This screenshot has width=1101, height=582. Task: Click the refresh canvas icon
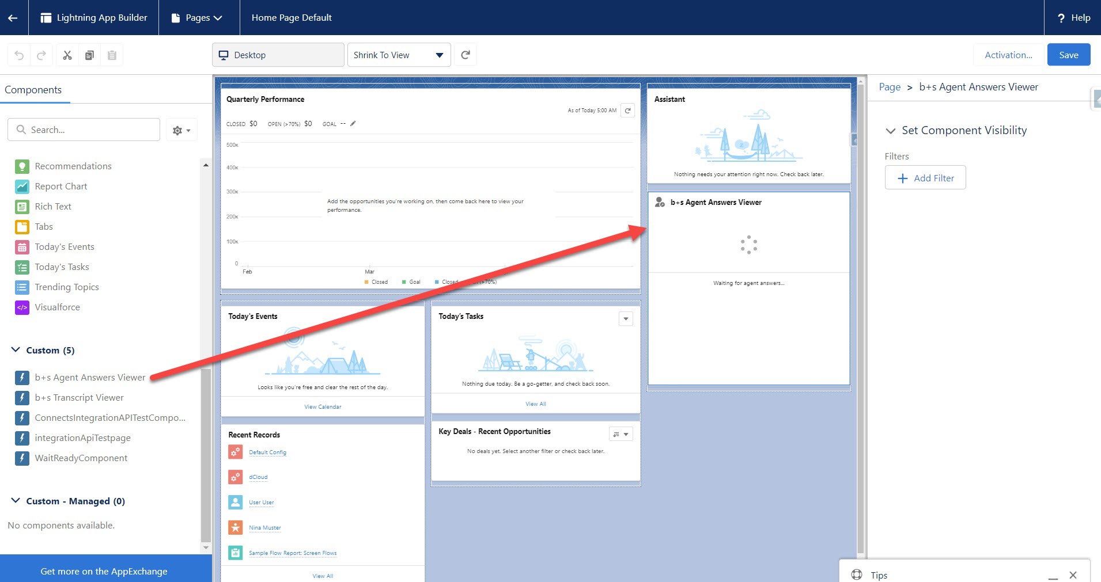coord(466,55)
